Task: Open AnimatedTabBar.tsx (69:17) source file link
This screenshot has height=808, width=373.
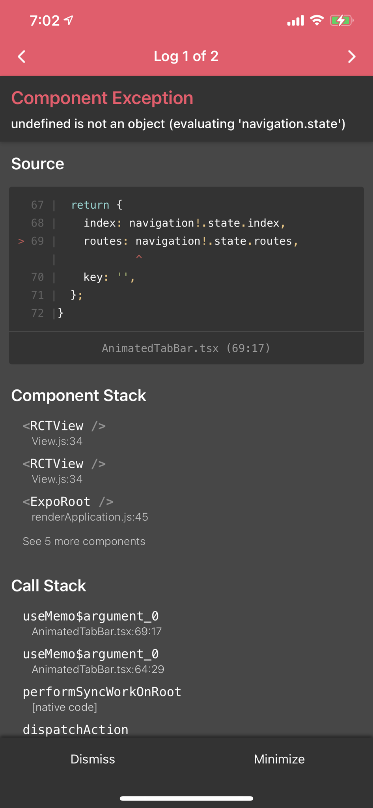Action: pos(186,348)
